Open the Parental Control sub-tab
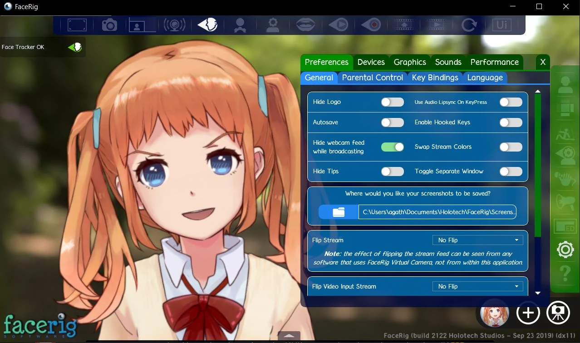 tap(373, 78)
